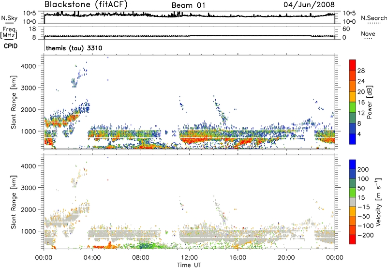Click the 'themis (tau) 3310' text
387x268 pixels.
click(x=74, y=48)
